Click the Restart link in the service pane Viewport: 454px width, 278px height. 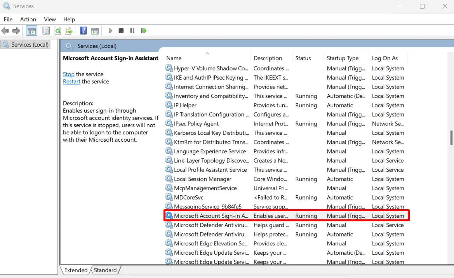pyautogui.click(x=71, y=82)
